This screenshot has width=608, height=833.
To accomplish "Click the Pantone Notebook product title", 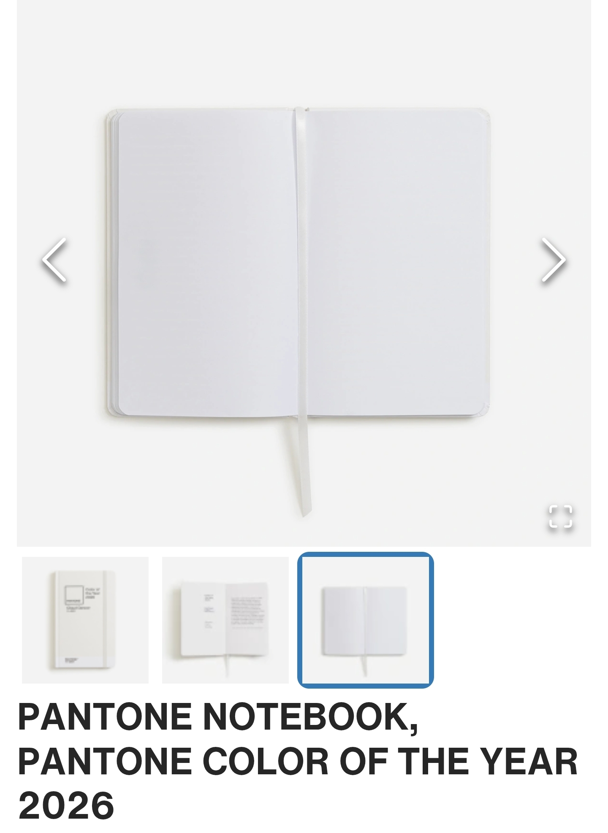I will pos(298,761).
